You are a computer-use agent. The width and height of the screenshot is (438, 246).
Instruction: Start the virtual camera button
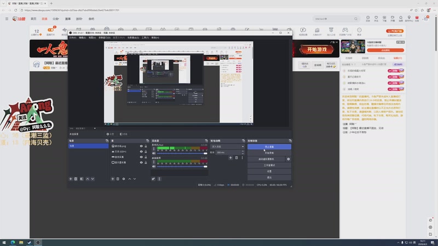(x=266, y=159)
